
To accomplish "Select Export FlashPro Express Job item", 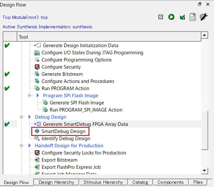I will click(x=71, y=167).
